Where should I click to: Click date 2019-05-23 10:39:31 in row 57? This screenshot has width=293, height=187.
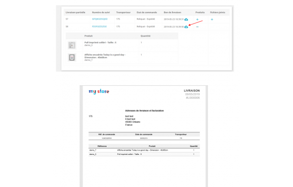point(173,19)
